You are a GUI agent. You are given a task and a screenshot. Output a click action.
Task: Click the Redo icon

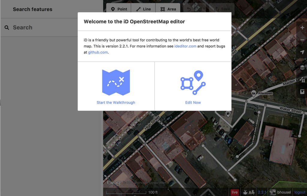coord(200,9)
